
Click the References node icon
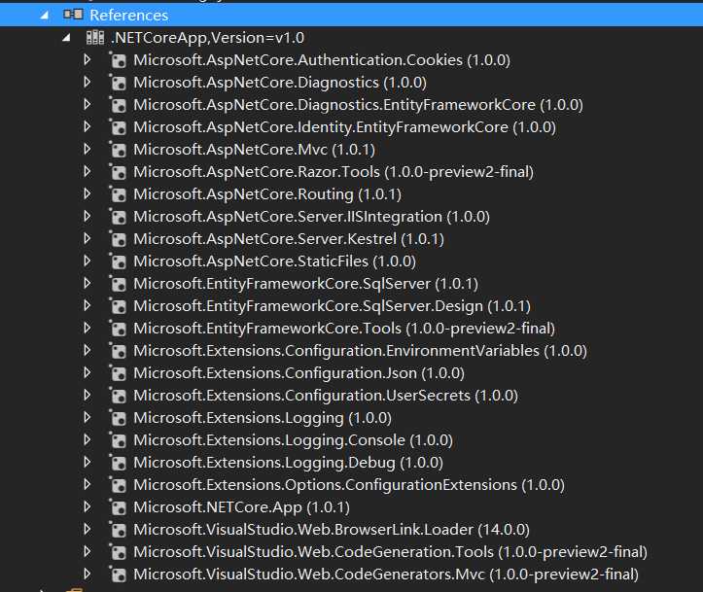point(73,15)
